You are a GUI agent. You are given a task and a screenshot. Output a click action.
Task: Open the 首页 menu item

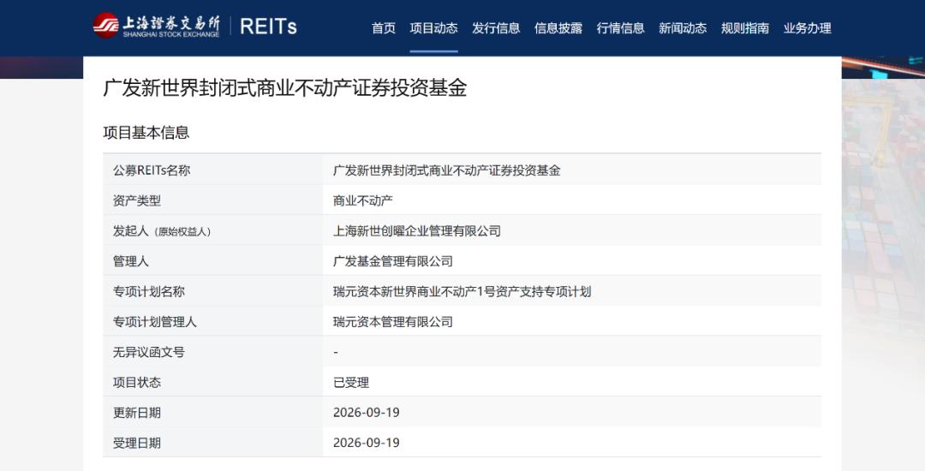(x=384, y=27)
